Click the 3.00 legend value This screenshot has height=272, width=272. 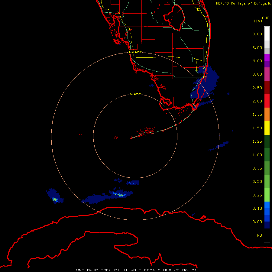pos(257,74)
